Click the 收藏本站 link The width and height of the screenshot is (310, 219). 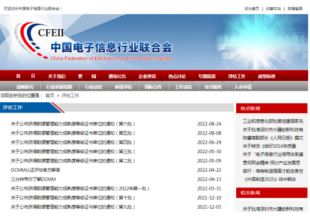point(273,9)
